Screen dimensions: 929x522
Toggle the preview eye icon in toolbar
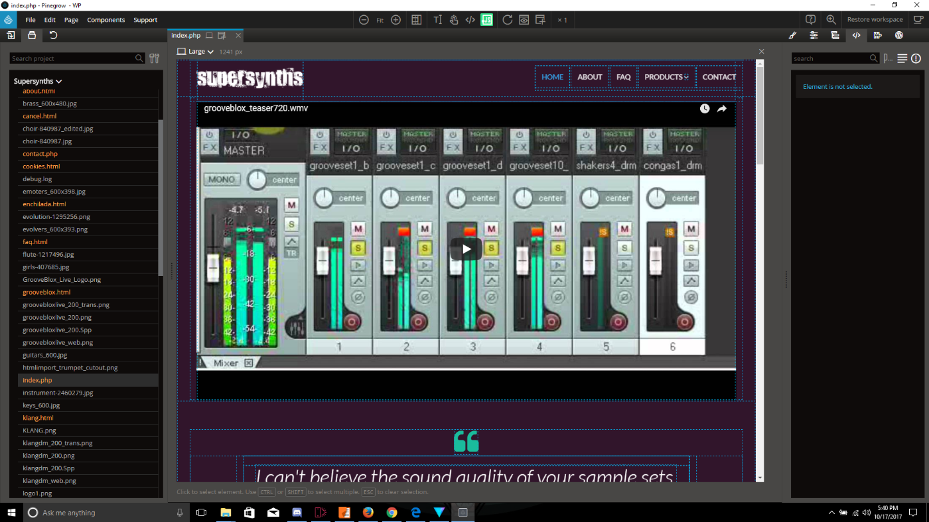524,20
